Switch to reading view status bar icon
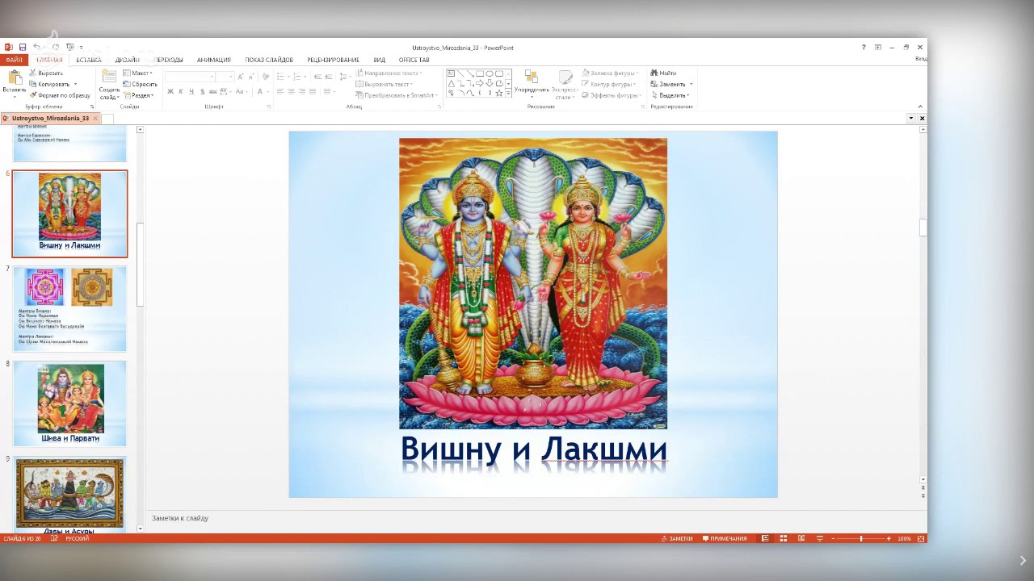This screenshot has height=581, width=1034. [x=801, y=538]
